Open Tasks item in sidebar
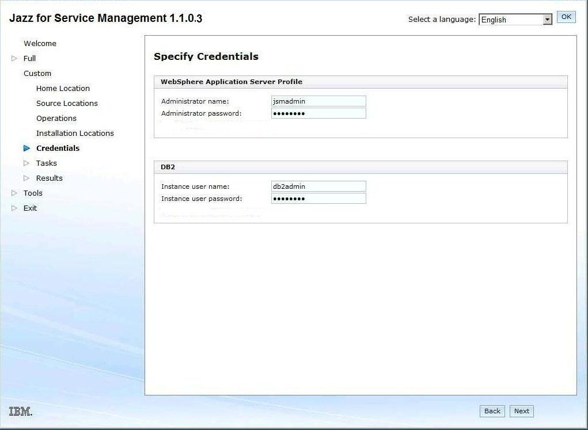 coord(47,163)
